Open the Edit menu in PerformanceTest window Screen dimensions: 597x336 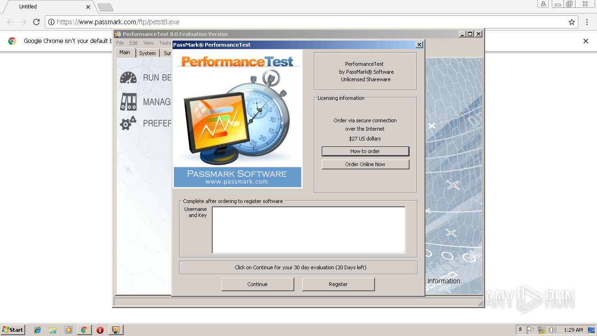[133, 43]
